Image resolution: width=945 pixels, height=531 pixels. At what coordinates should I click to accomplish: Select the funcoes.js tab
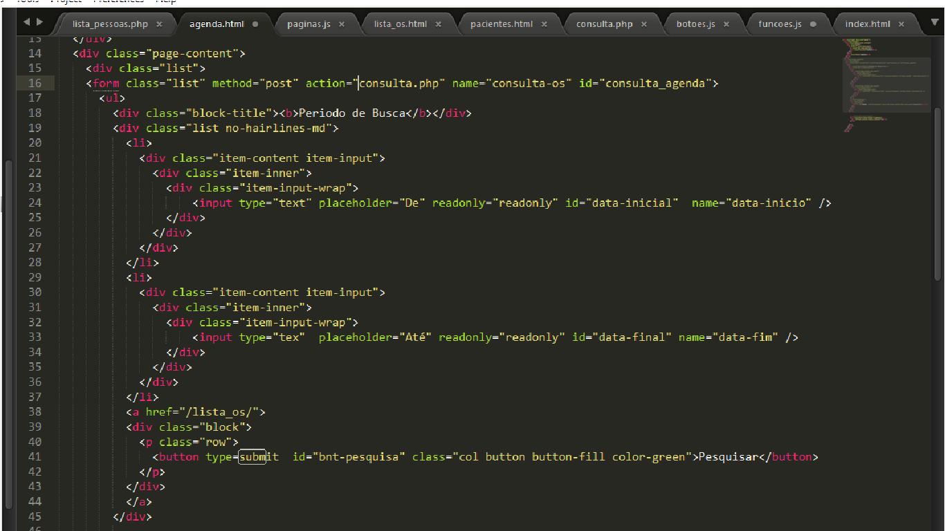(780, 24)
